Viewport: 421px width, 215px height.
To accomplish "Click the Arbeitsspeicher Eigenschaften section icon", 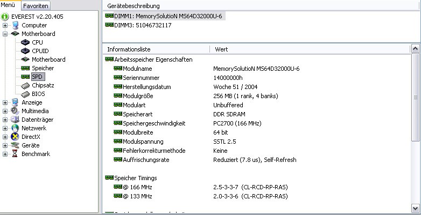I will [x=109, y=59].
